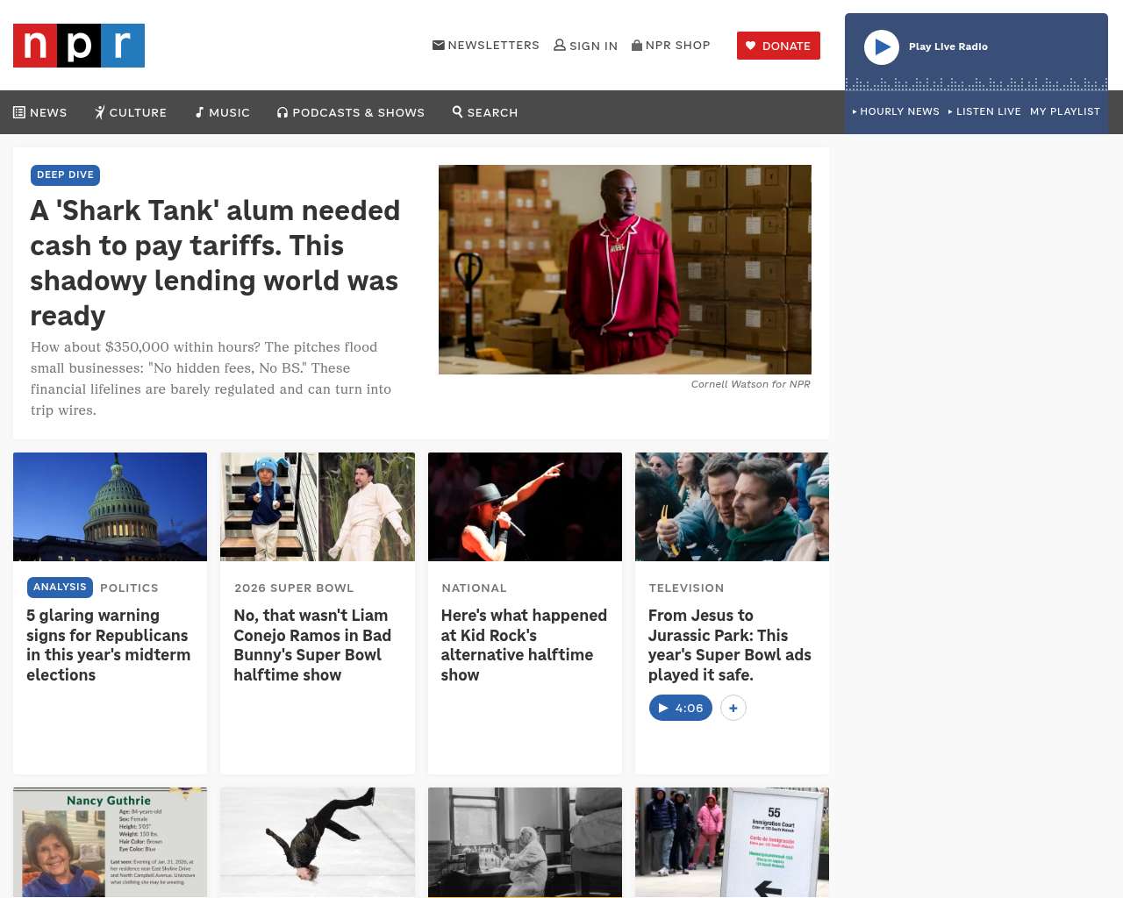The height and width of the screenshot is (898, 1123).
Task: Play the 4:06 Super Bowl ads audio
Action: point(680,708)
